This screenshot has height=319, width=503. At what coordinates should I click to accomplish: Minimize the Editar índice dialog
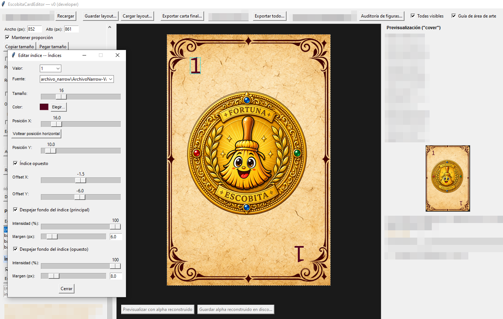tap(84, 55)
